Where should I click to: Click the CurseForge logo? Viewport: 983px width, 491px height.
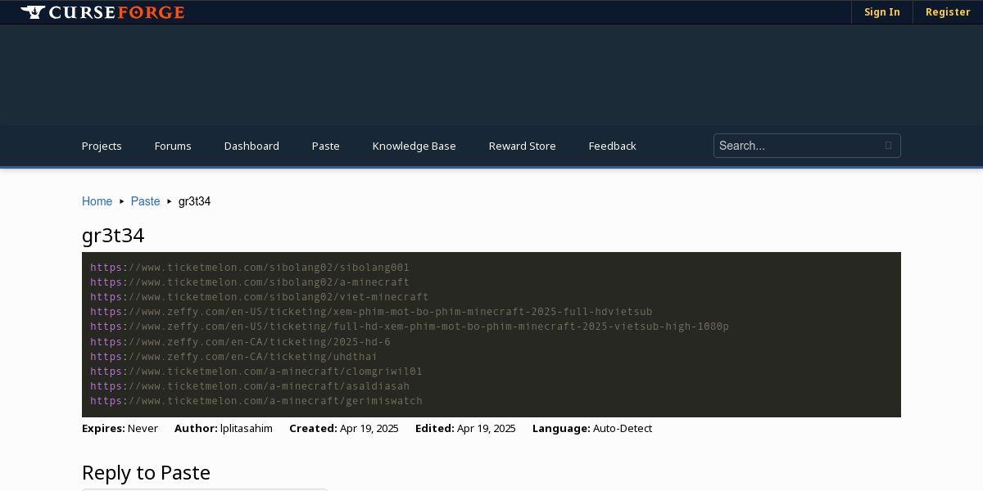pos(102,12)
